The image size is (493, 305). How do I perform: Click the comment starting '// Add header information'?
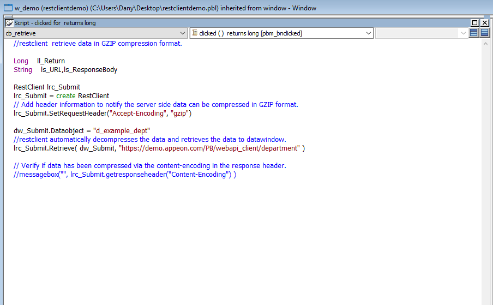[x=156, y=104]
